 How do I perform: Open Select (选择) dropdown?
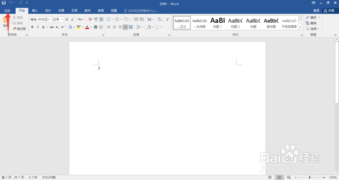pyautogui.click(x=313, y=29)
